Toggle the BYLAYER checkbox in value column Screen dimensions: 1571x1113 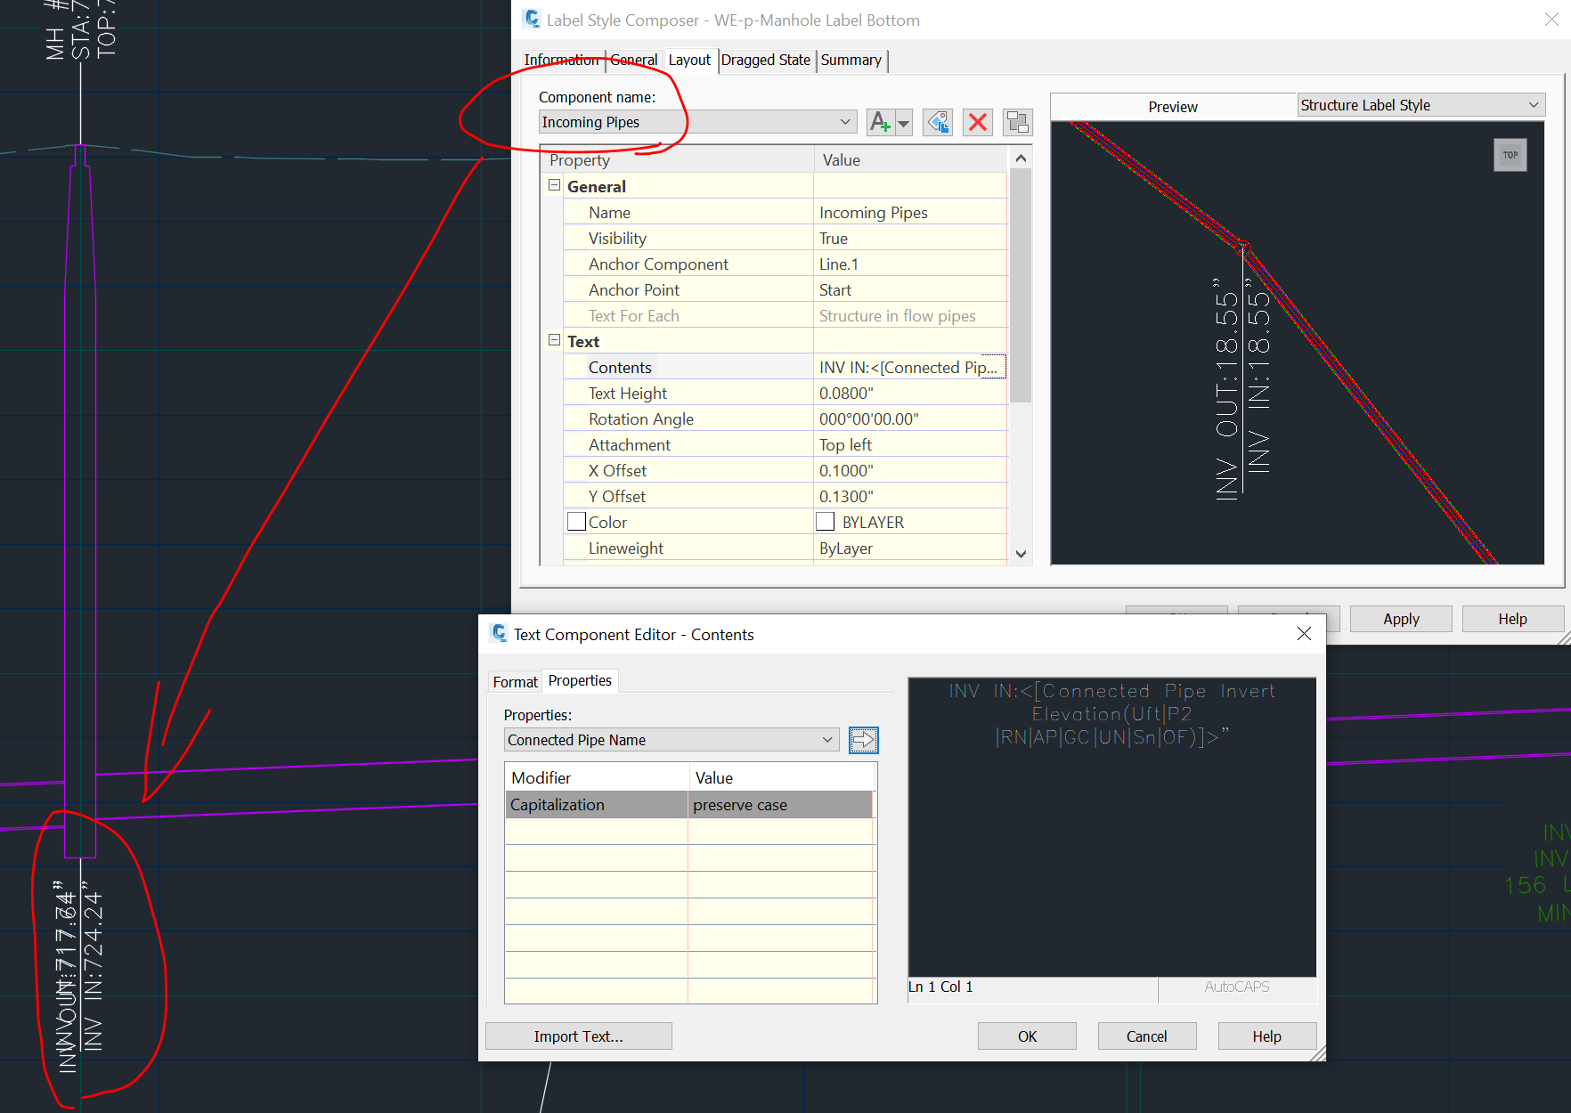pos(825,521)
